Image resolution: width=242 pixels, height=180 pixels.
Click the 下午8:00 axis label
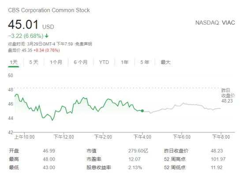(x=221, y=137)
